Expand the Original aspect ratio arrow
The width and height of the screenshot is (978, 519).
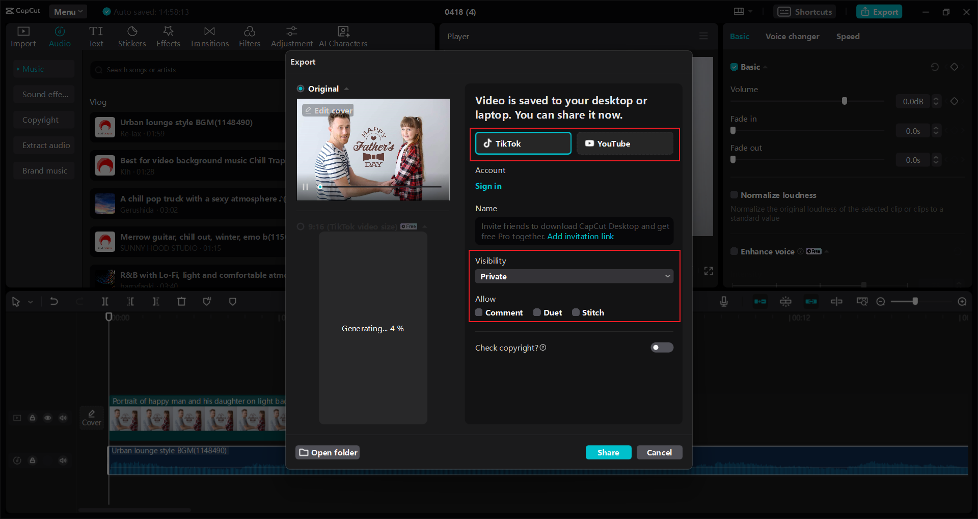coord(347,89)
